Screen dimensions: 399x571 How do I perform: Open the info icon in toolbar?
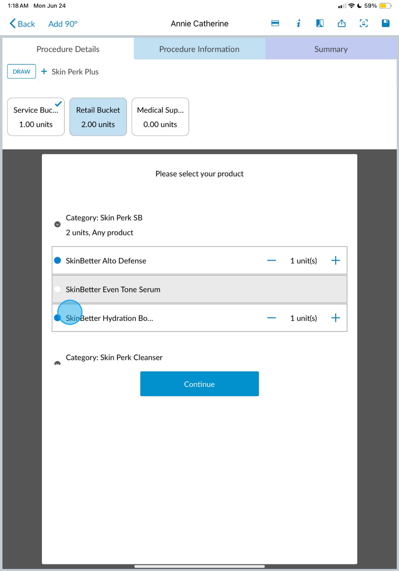coord(298,23)
